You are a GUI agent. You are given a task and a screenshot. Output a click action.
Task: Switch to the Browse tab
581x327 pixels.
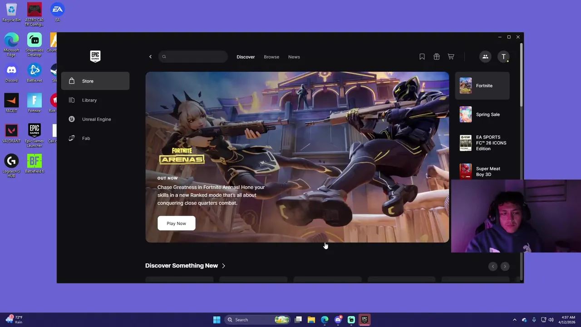pyautogui.click(x=271, y=57)
